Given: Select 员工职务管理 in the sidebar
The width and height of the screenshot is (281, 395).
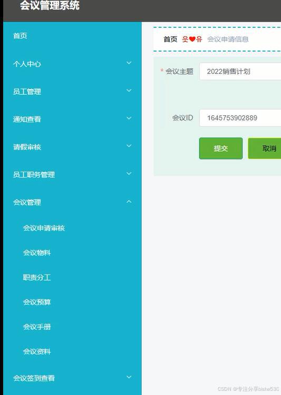Looking at the screenshot, I should (34, 174).
